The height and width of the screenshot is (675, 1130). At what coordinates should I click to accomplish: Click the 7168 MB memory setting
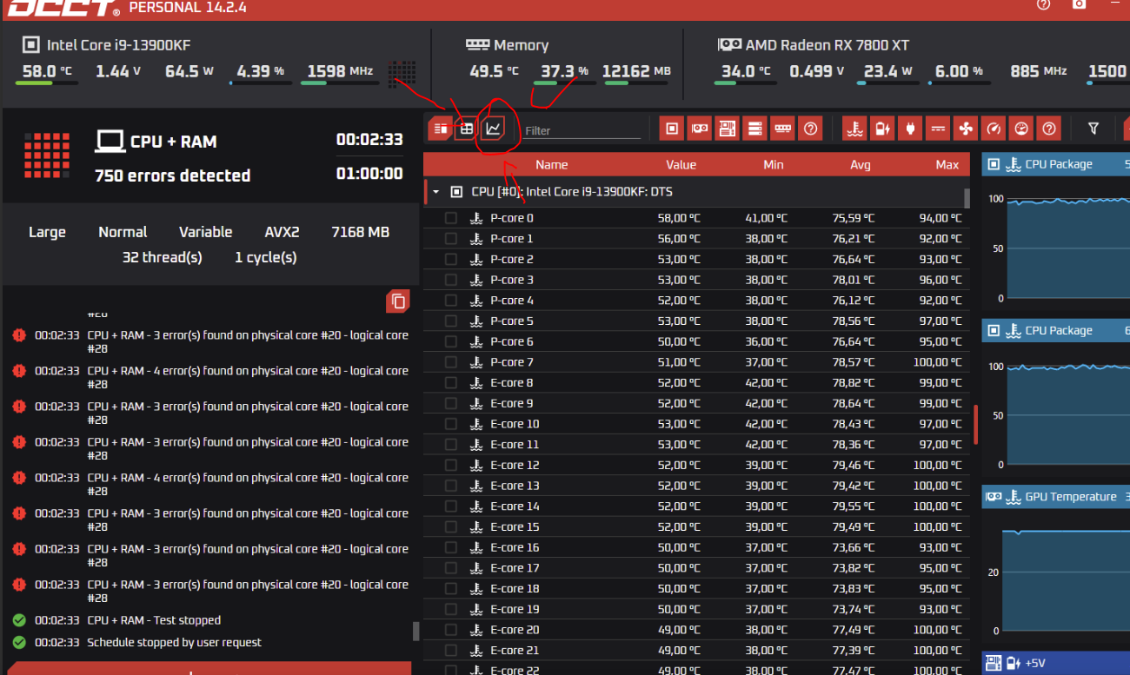pos(360,232)
